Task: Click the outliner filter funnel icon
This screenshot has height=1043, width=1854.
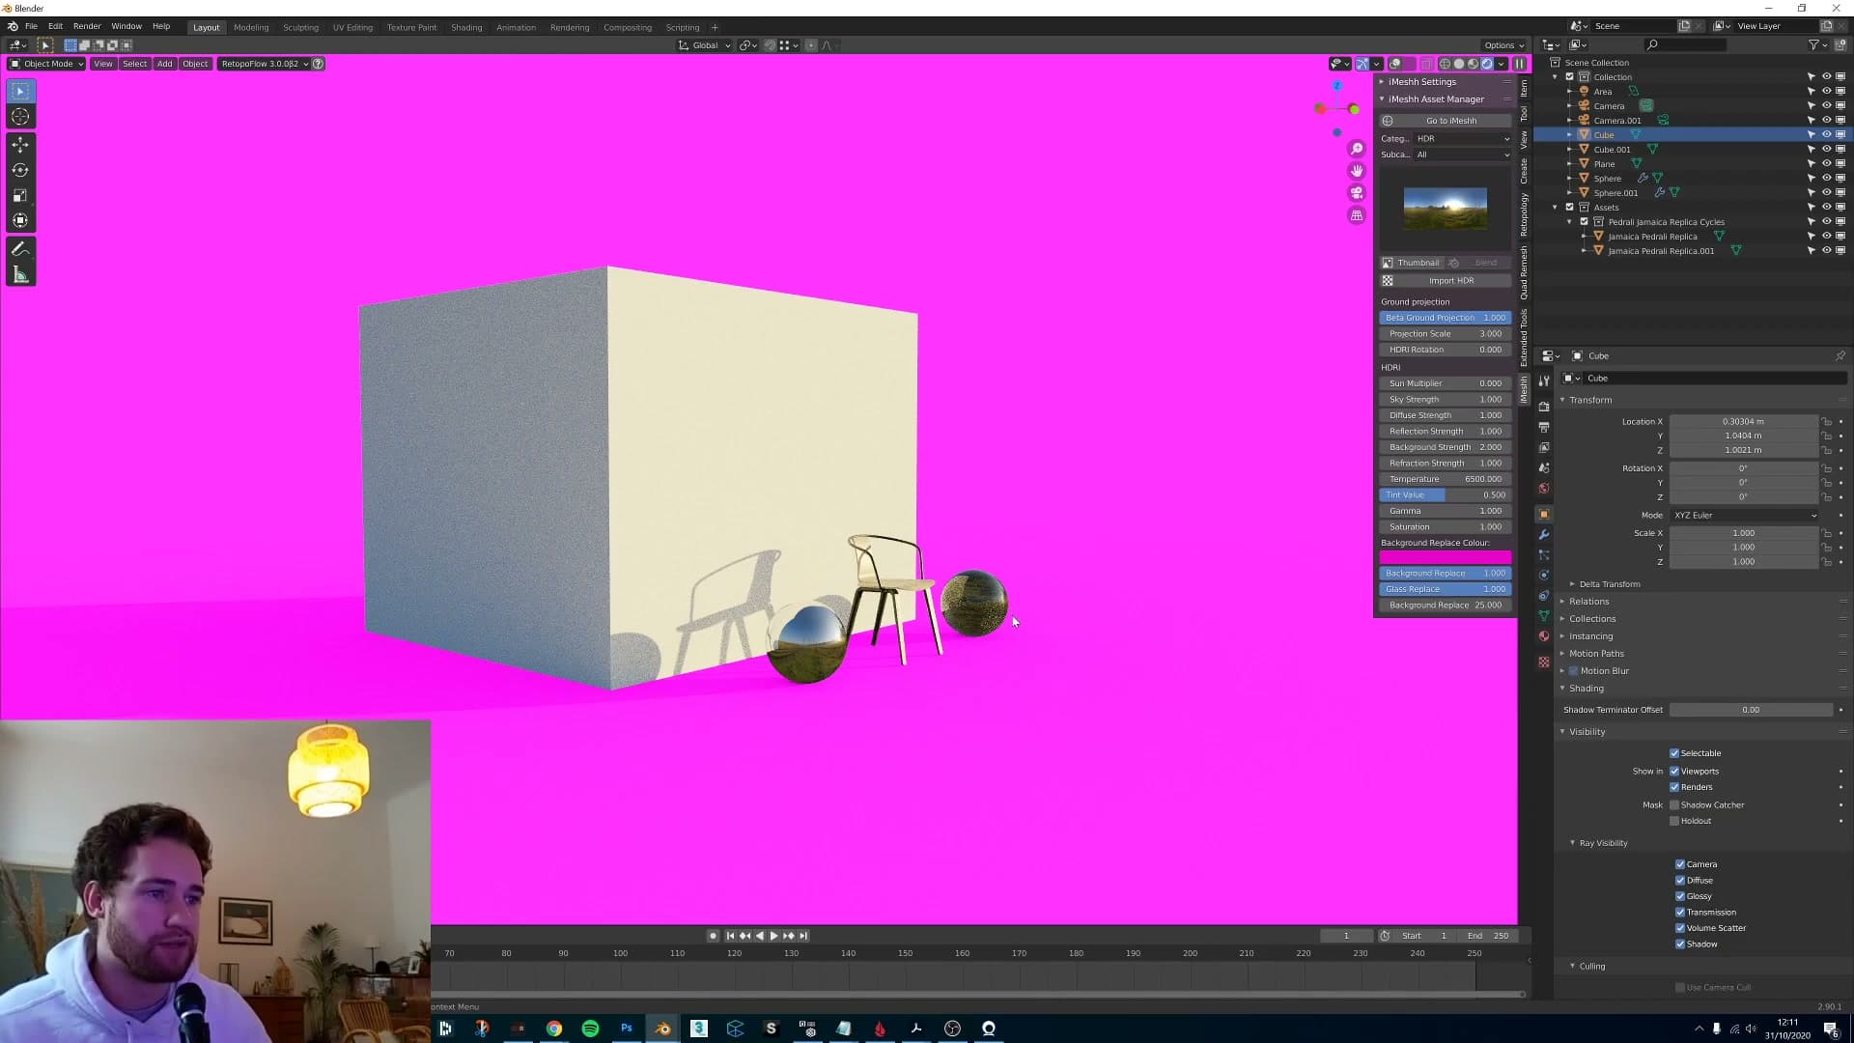Action: [1812, 44]
